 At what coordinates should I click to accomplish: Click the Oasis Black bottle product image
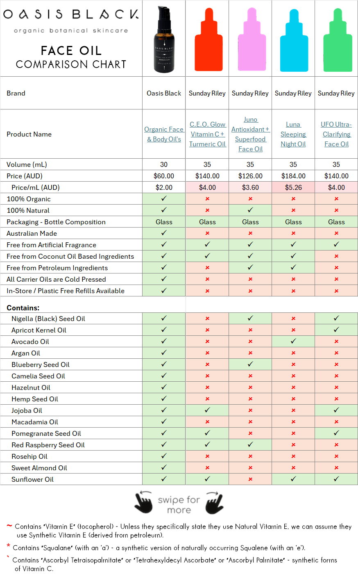tap(164, 40)
